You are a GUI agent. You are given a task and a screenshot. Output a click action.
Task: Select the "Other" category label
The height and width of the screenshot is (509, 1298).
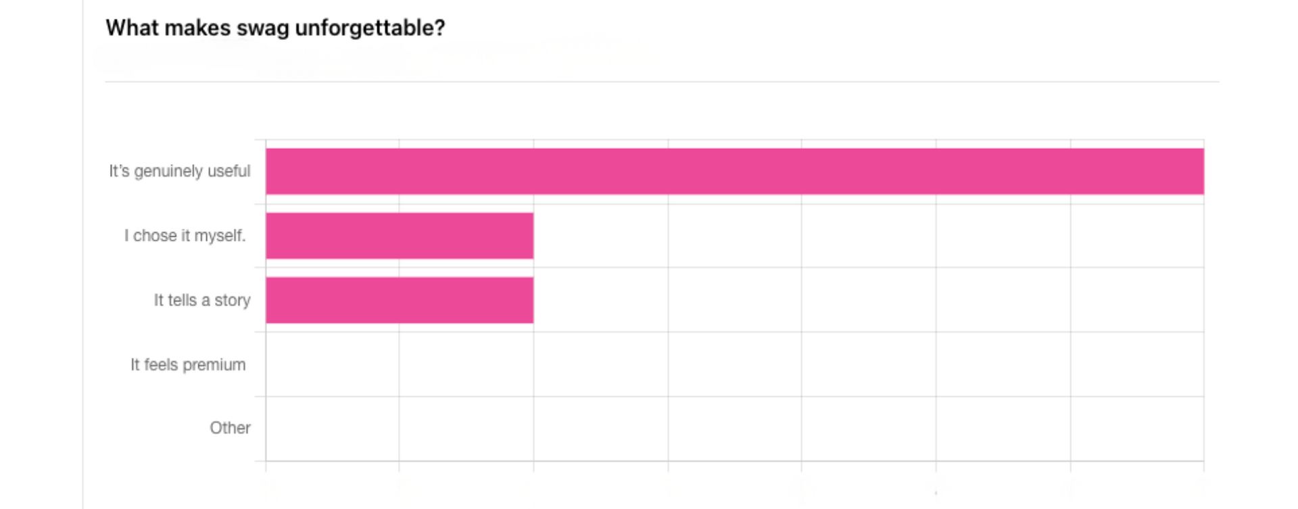tap(230, 428)
